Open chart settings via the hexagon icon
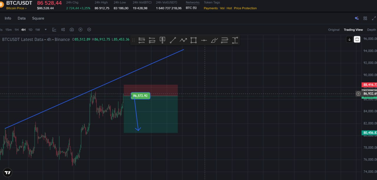 point(89,30)
